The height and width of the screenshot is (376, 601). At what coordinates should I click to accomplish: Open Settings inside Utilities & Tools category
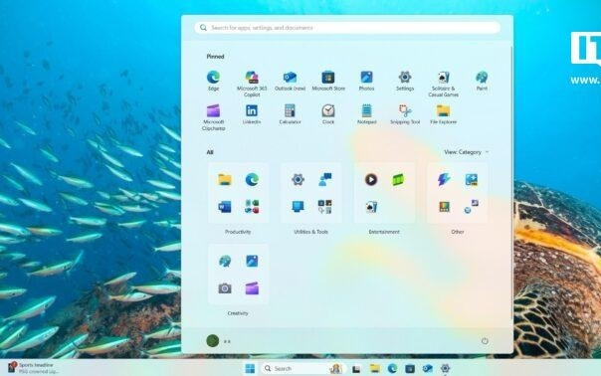298,179
